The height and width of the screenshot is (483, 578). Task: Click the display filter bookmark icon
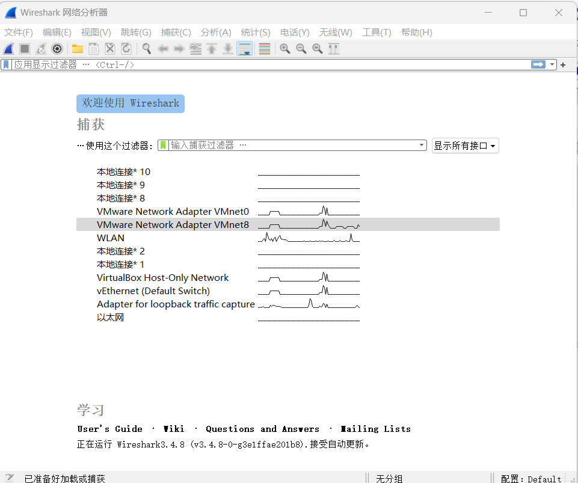coord(6,64)
